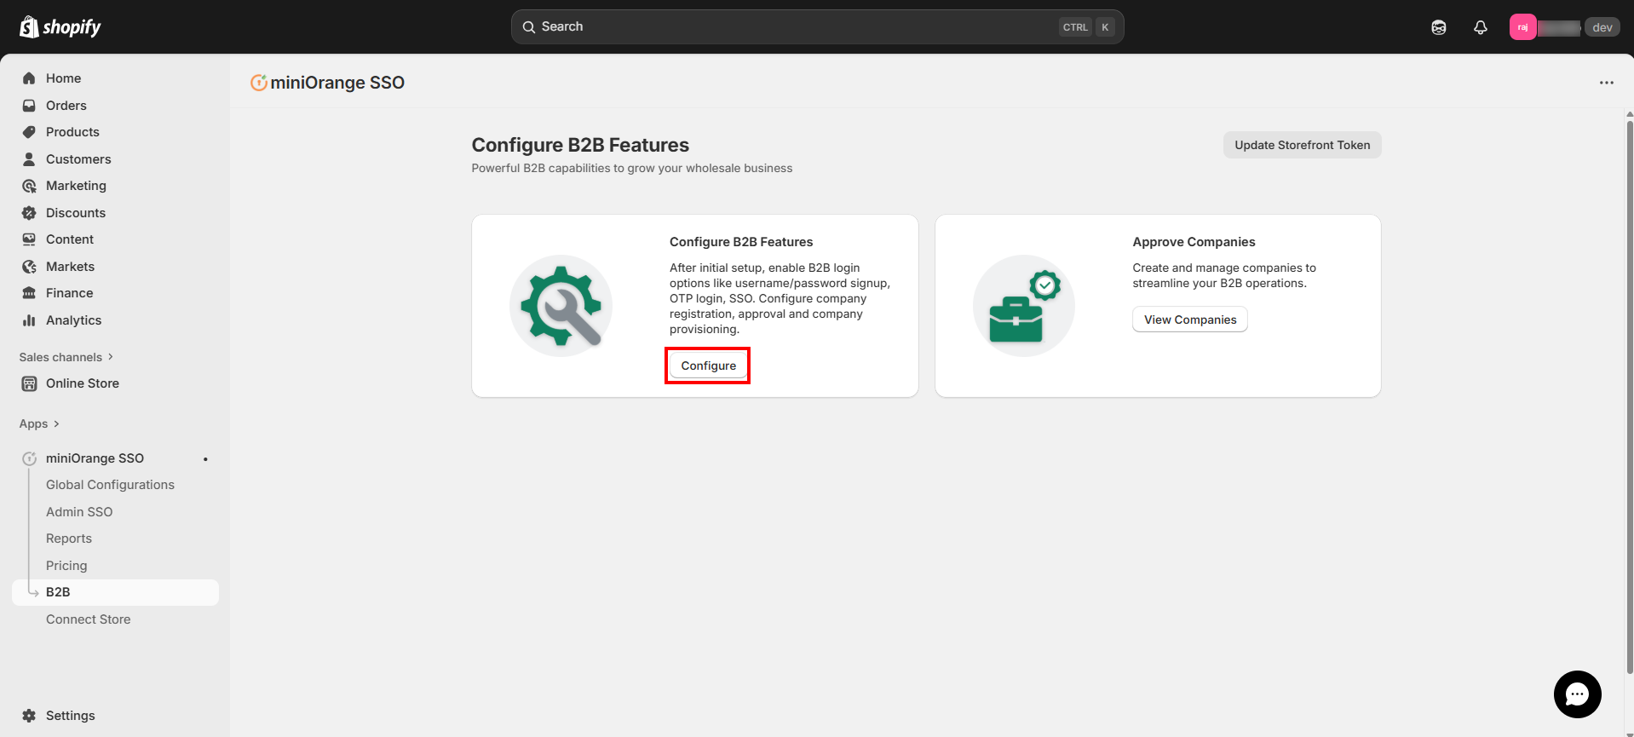Click the pink raj account avatar
Viewport: 1634px width, 737px height.
[x=1522, y=27]
